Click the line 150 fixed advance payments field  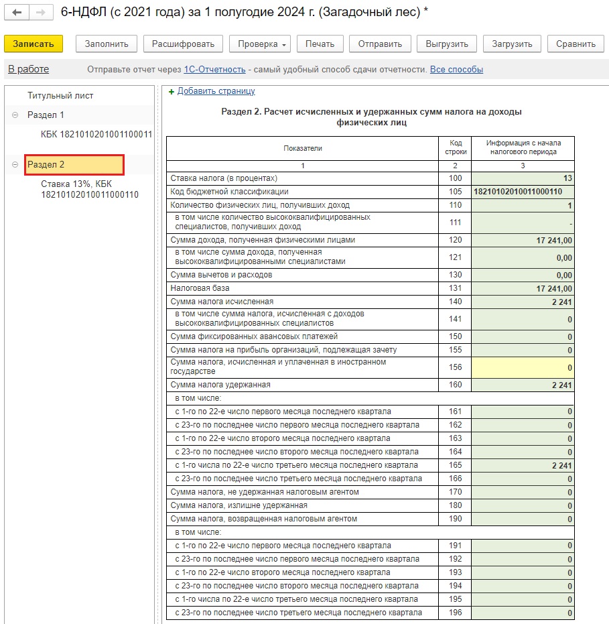click(x=523, y=336)
